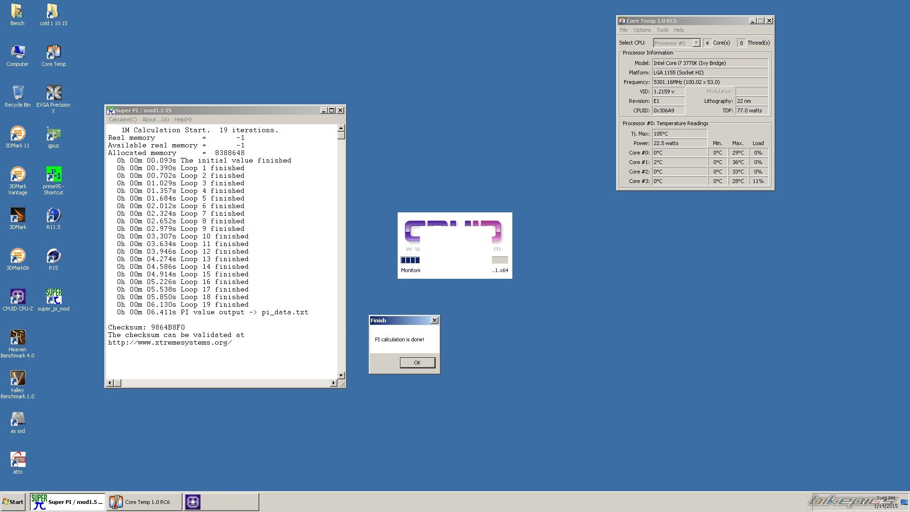Open the gpuz desktop shortcut
Image resolution: width=910 pixels, height=512 pixels.
pyautogui.click(x=53, y=137)
